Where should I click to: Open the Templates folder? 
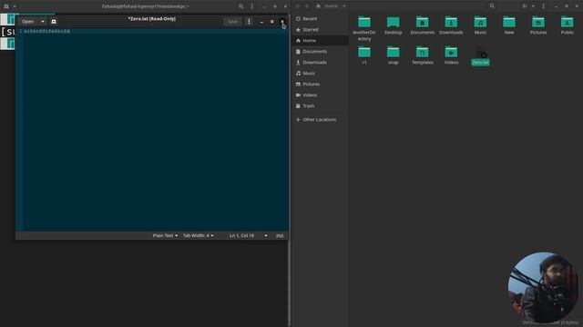[x=422, y=55]
